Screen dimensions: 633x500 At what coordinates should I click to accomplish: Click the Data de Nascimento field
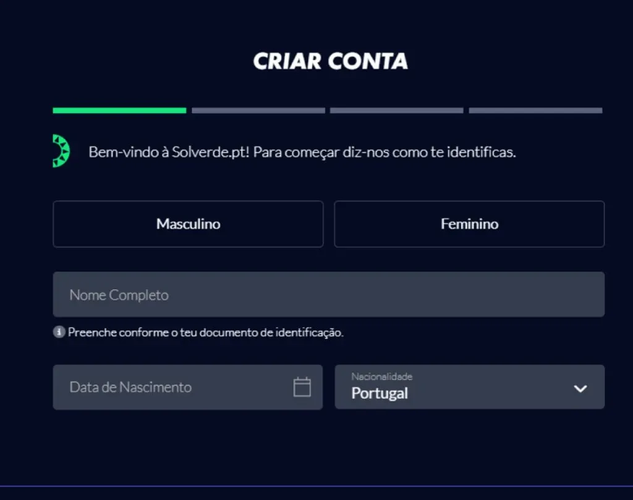click(173, 387)
